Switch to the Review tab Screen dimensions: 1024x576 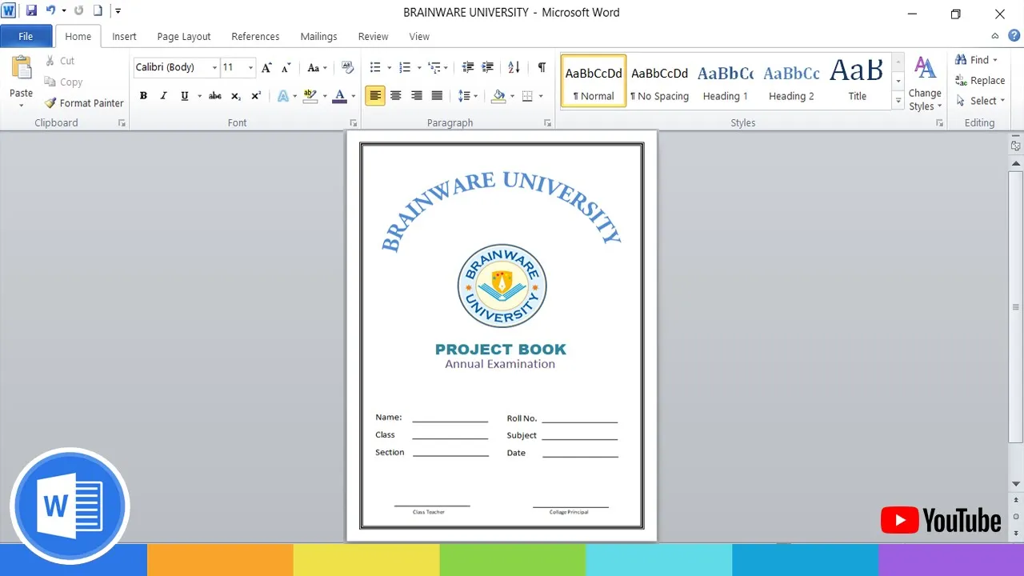pyautogui.click(x=373, y=36)
